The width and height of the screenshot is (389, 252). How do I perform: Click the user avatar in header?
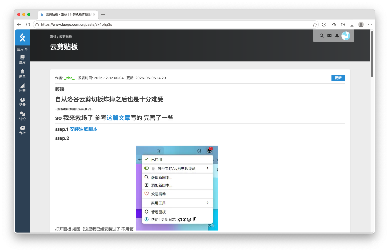pos(346,36)
